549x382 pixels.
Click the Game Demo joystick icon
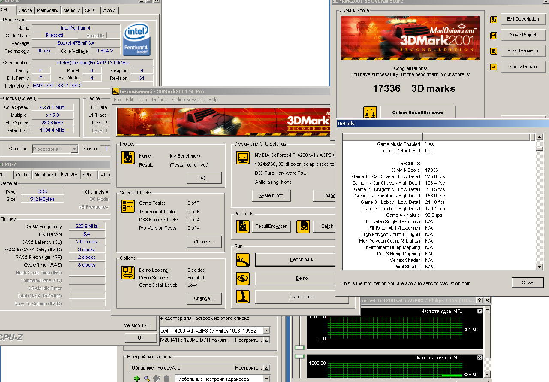coord(243,297)
